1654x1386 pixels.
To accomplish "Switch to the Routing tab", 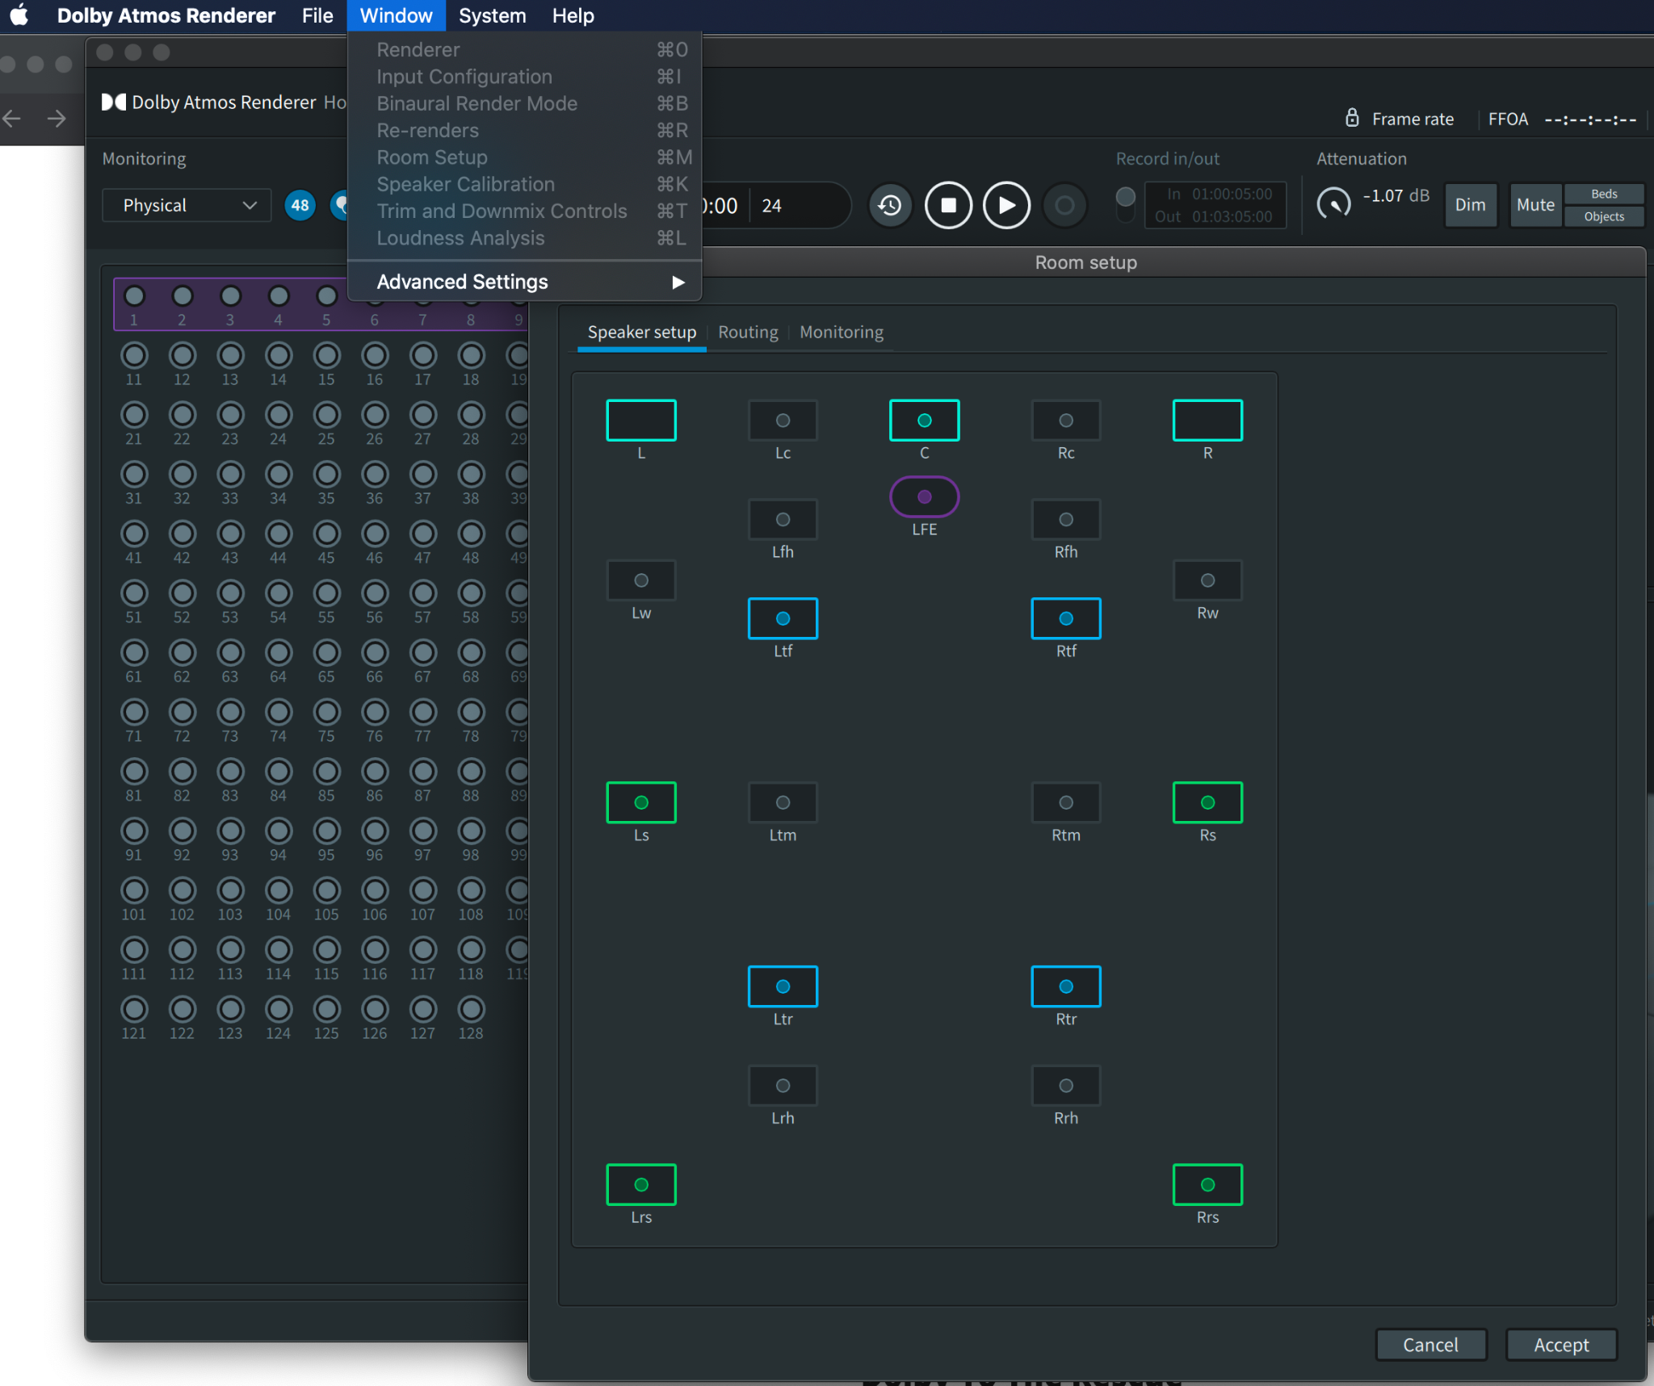I will 748,332.
